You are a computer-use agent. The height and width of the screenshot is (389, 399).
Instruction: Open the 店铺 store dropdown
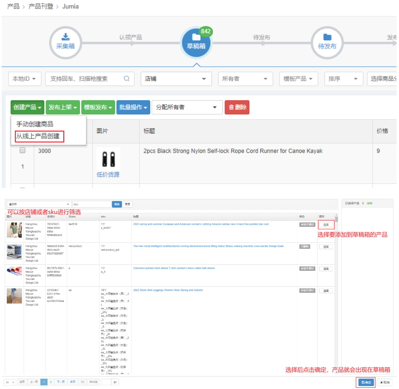[176, 79]
